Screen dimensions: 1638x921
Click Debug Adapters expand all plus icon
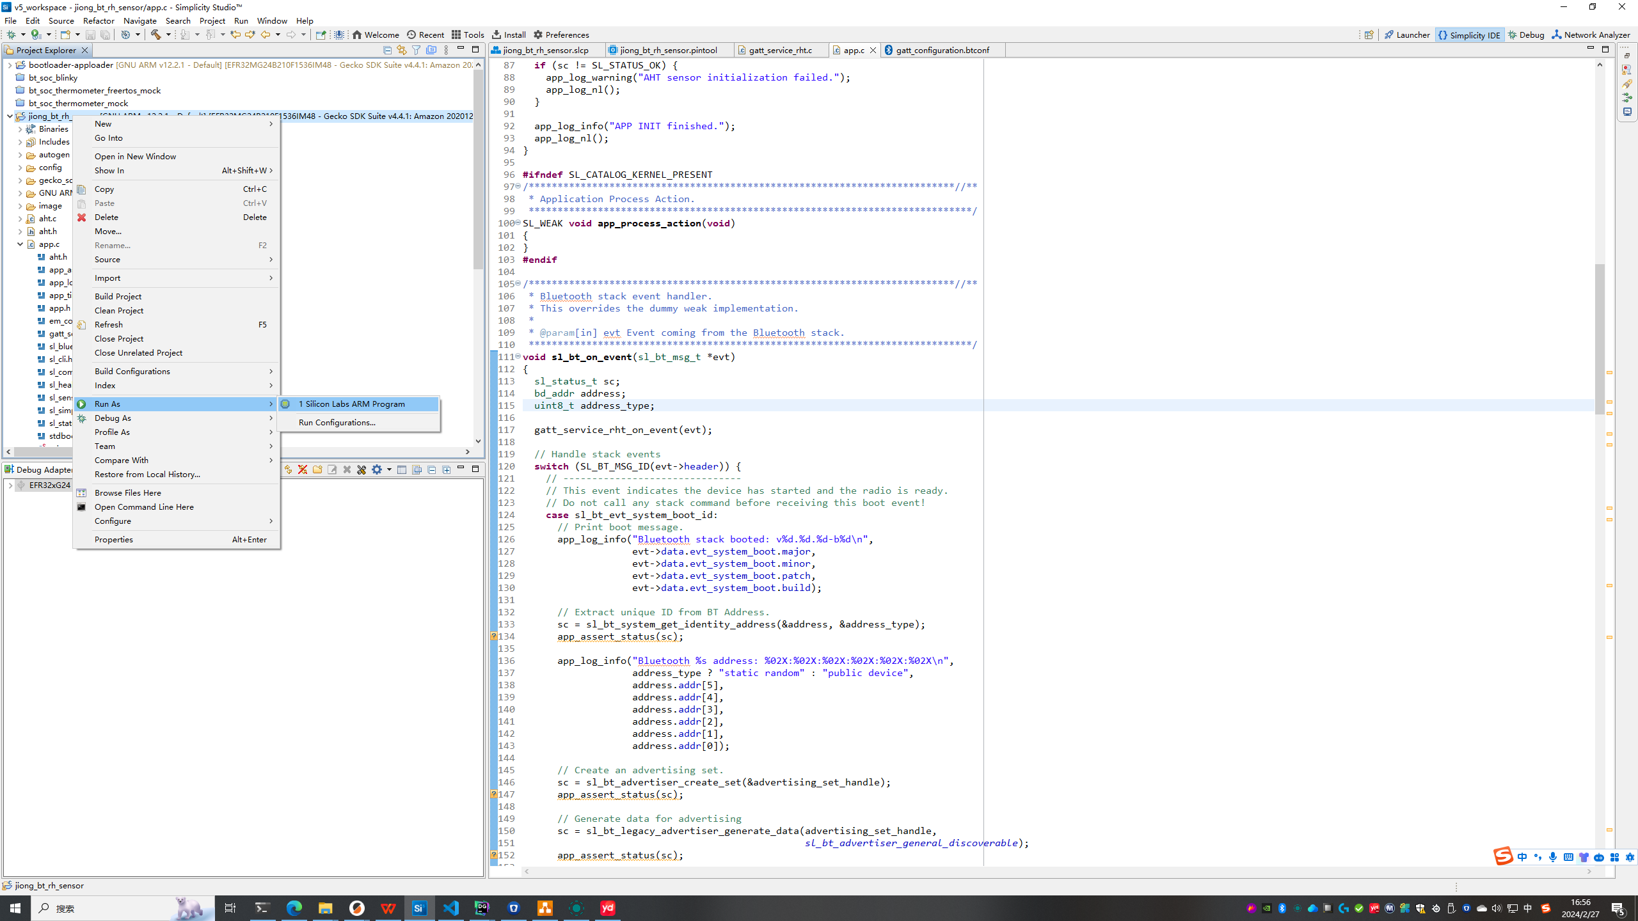[446, 469]
